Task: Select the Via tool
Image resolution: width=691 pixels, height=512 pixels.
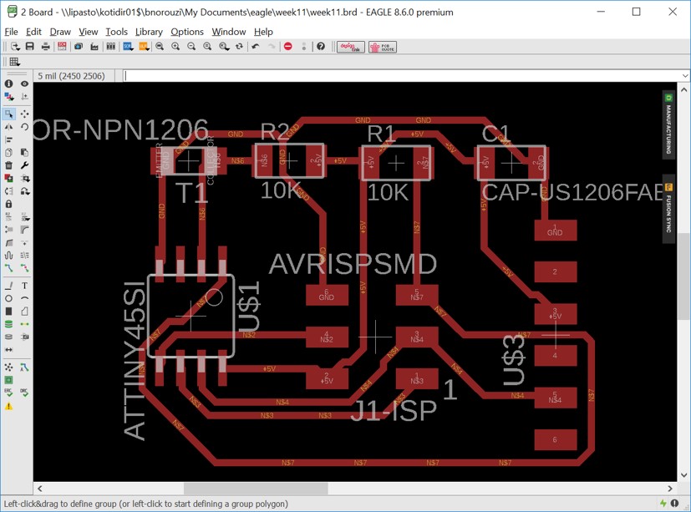Action: click(9, 324)
